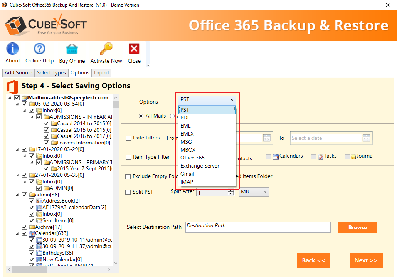Enable the Date Filters checkbox

(128, 138)
